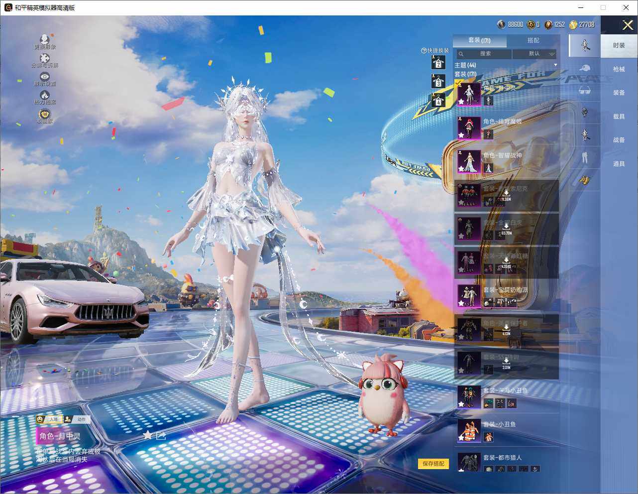The image size is (638, 494).
Task: Click the 角色-智耀战神 component item icon
Action: 488,168
